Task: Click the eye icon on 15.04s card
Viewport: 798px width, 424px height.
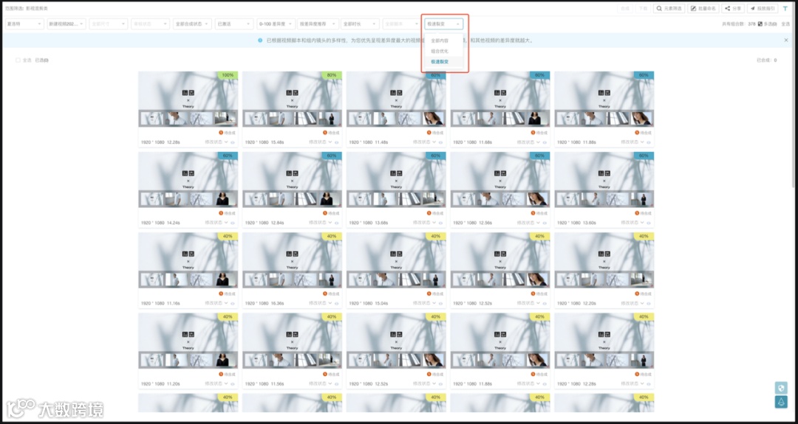Action: point(440,304)
